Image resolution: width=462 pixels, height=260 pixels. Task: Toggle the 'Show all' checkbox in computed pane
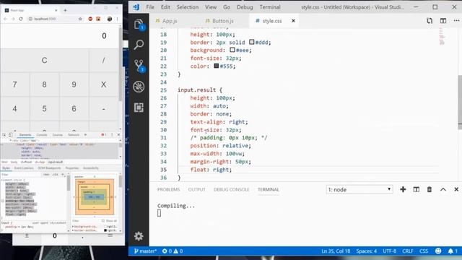tap(103, 220)
